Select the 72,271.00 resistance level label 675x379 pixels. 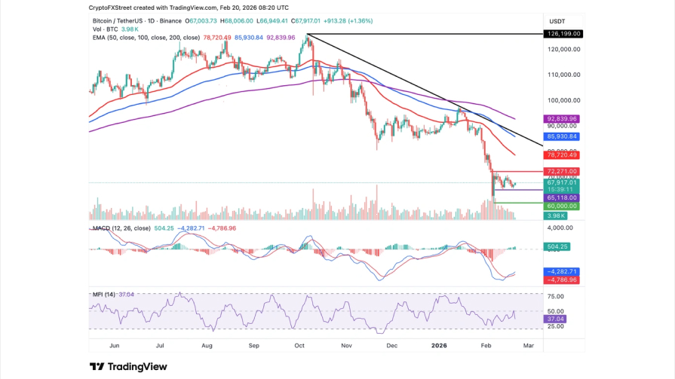[561, 172]
